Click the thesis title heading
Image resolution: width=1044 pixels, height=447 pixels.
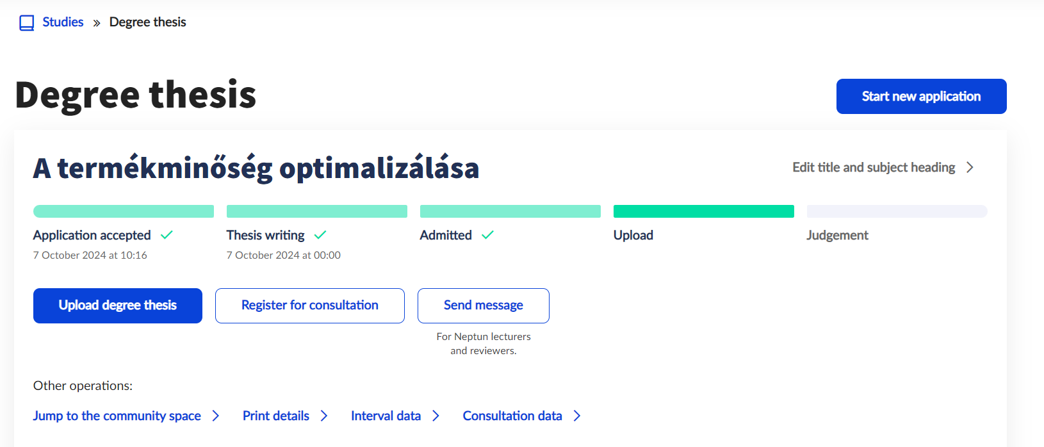[256, 168]
